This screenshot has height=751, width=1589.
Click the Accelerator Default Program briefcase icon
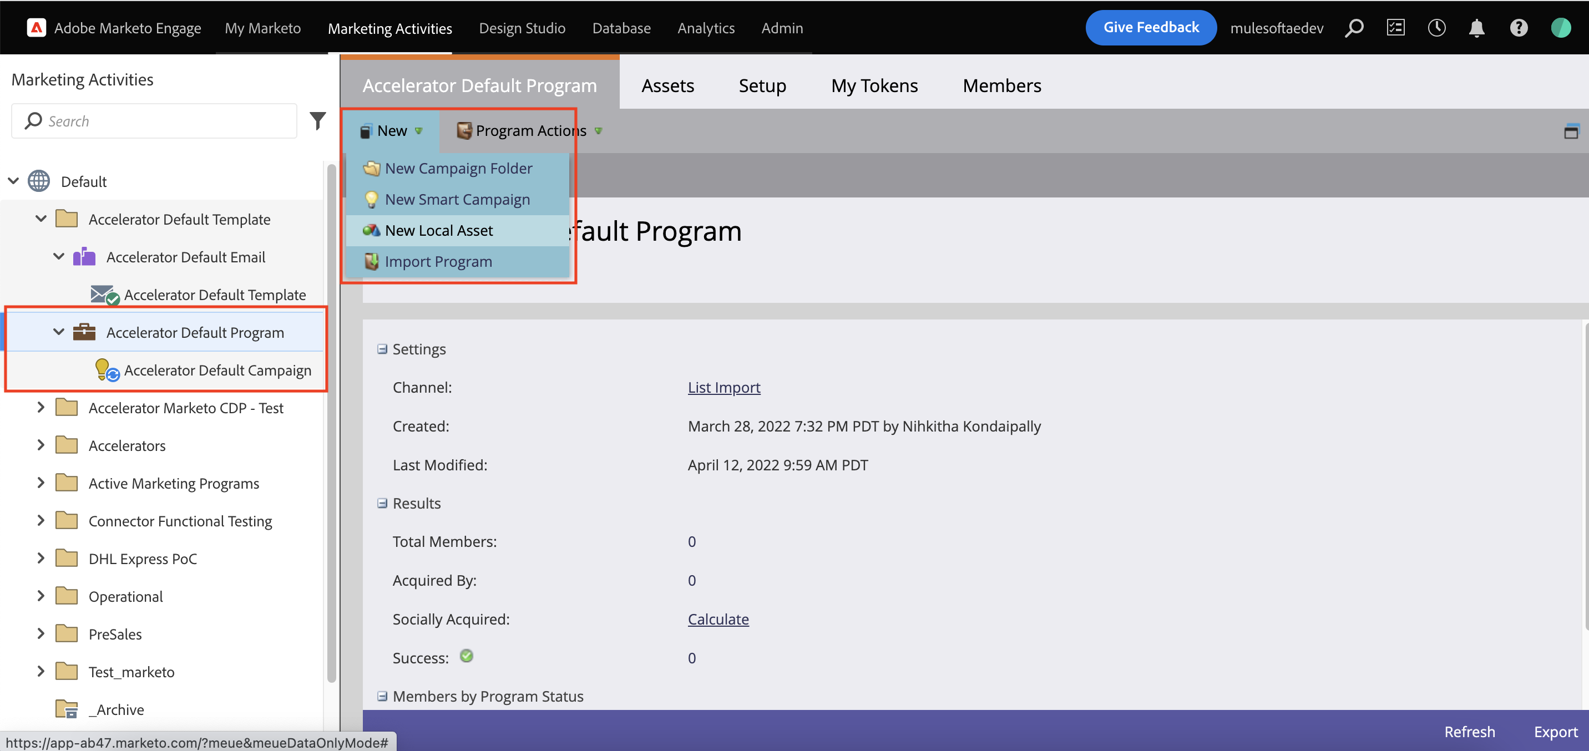pyautogui.click(x=84, y=332)
